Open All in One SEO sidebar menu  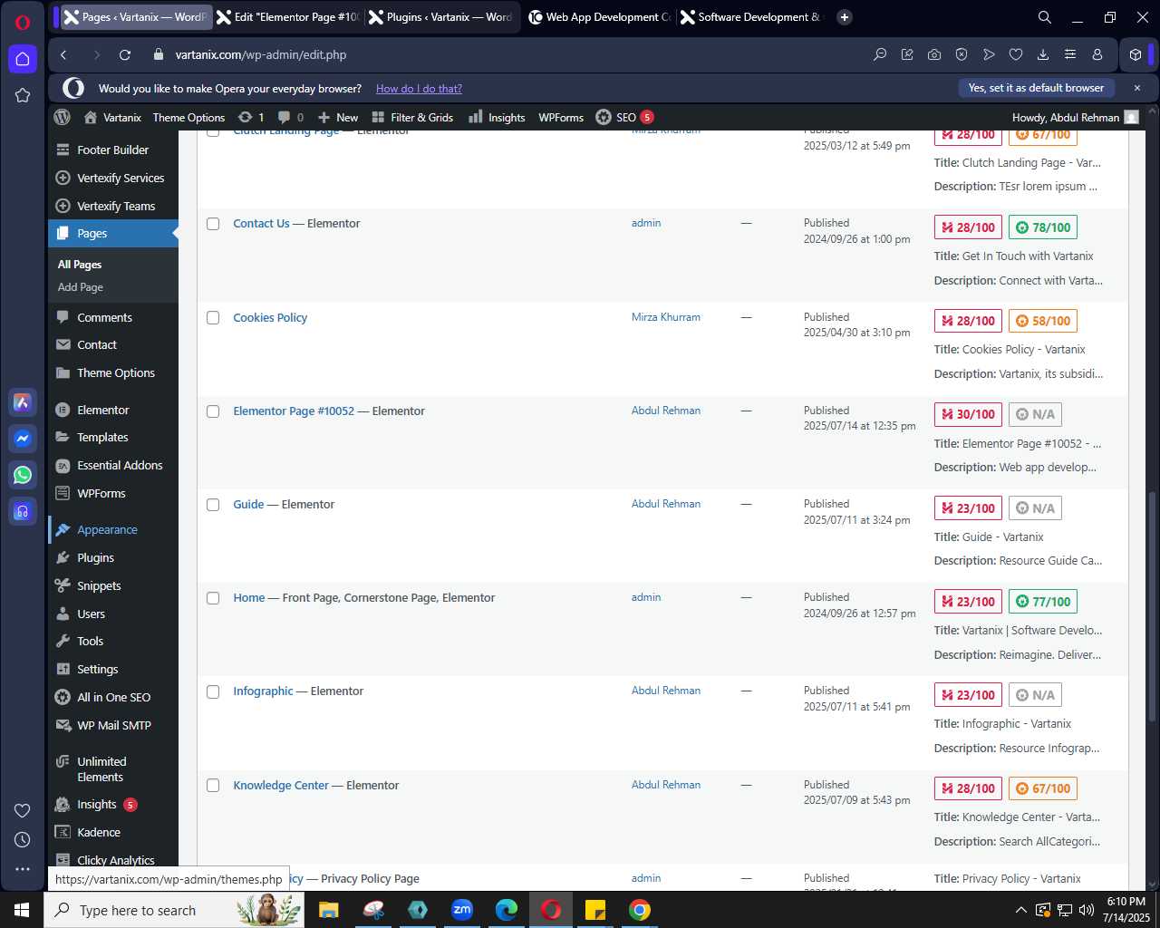[115, 698]
